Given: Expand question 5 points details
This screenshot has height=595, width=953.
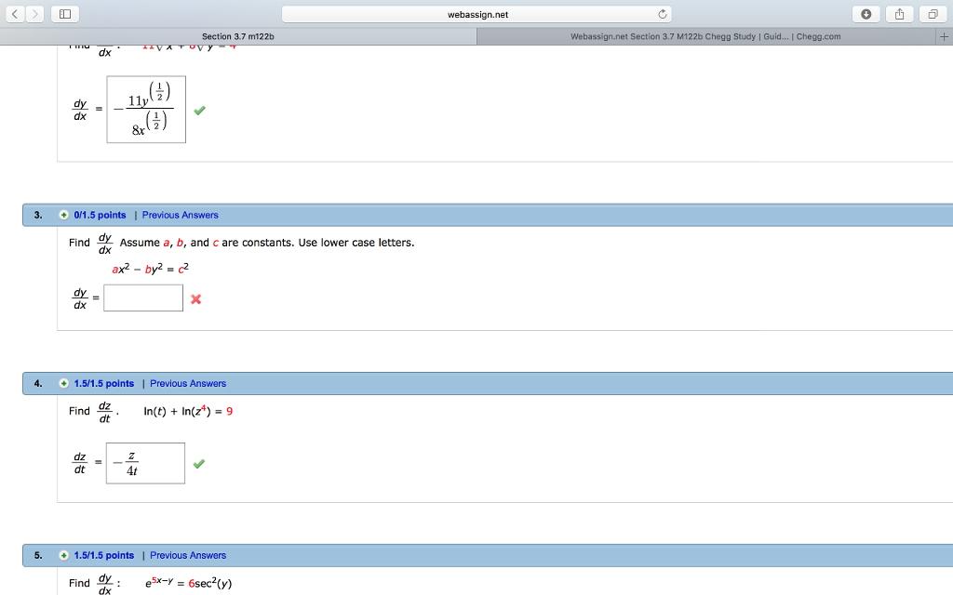Looking at the screenshot, I should tap(63, 555).
